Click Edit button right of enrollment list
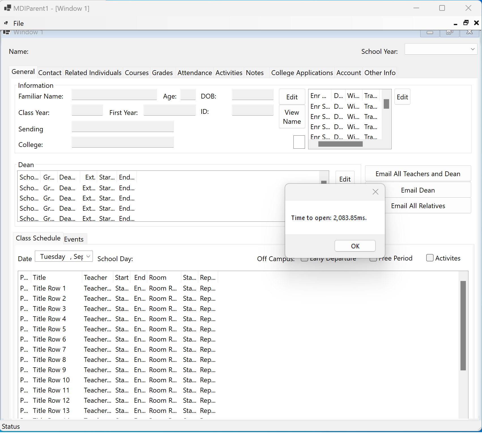The image size is (482, 433). [402, 97]
